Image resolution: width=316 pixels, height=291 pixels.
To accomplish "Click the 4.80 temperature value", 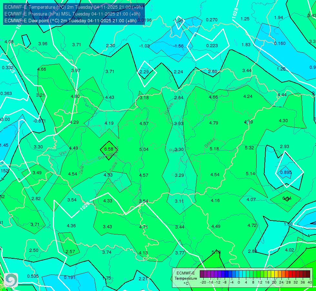I will pyautogui.click(x=75, y=96).
